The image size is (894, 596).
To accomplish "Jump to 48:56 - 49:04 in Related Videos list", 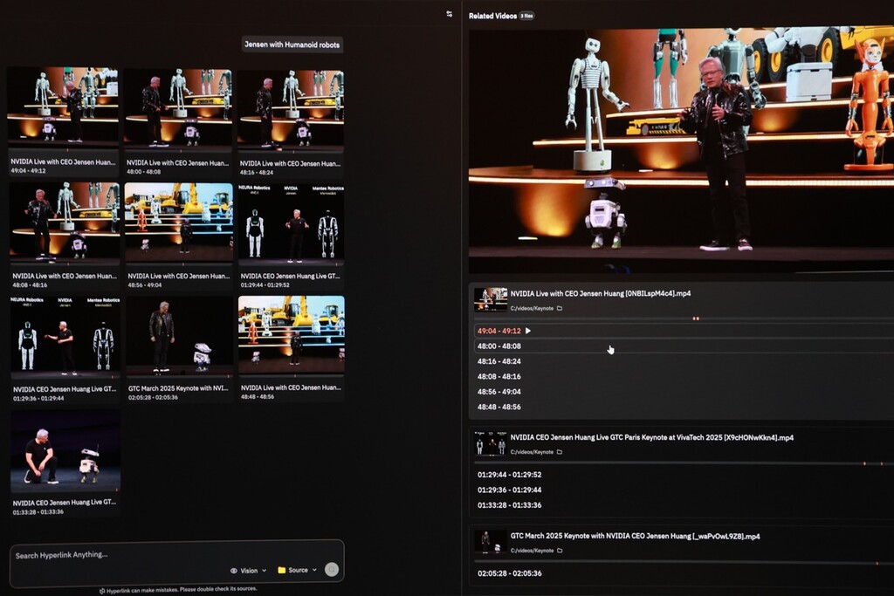I will pyautogui.click(x=499, y=392).
